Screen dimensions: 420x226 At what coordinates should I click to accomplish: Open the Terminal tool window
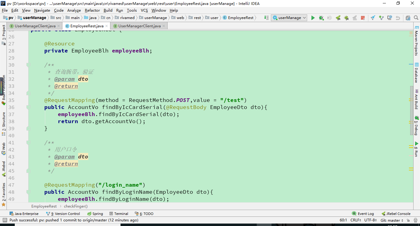[x=118, y=214]
